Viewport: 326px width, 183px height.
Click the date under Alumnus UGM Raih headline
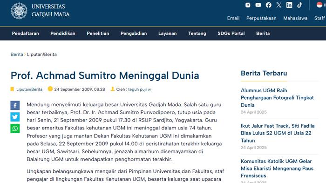pyautogui.click(x=254, y=112)
